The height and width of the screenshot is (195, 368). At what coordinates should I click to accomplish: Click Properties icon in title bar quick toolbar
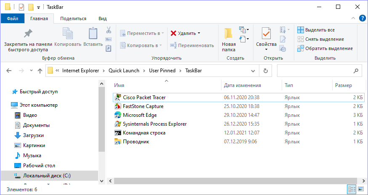[x=21, y=7]
